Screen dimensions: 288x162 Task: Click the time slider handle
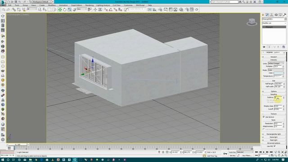pos(18,144)
